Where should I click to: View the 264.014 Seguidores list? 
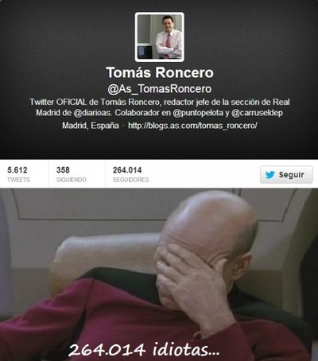tap(130, 174)
